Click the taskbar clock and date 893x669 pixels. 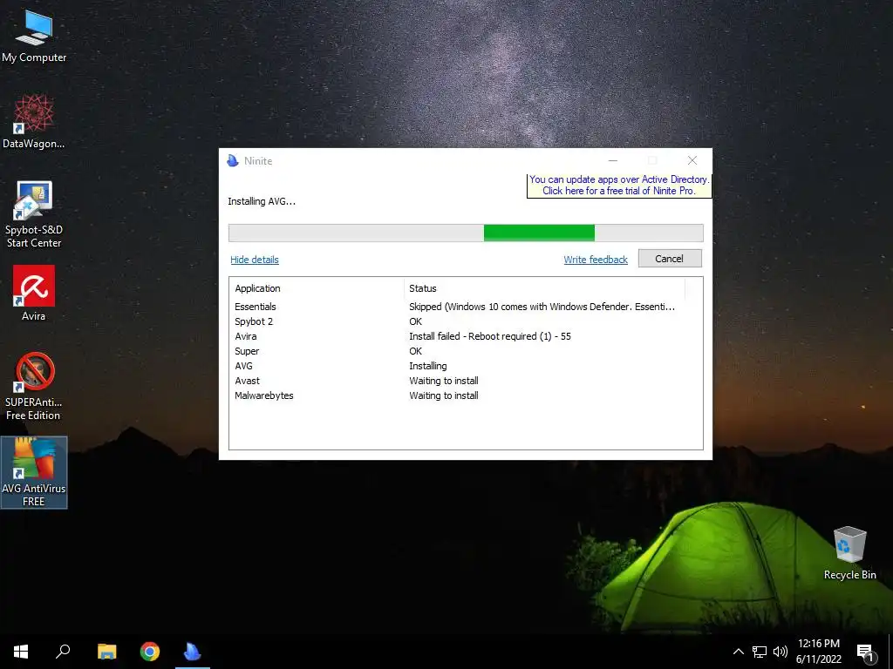tap(818, 652)
